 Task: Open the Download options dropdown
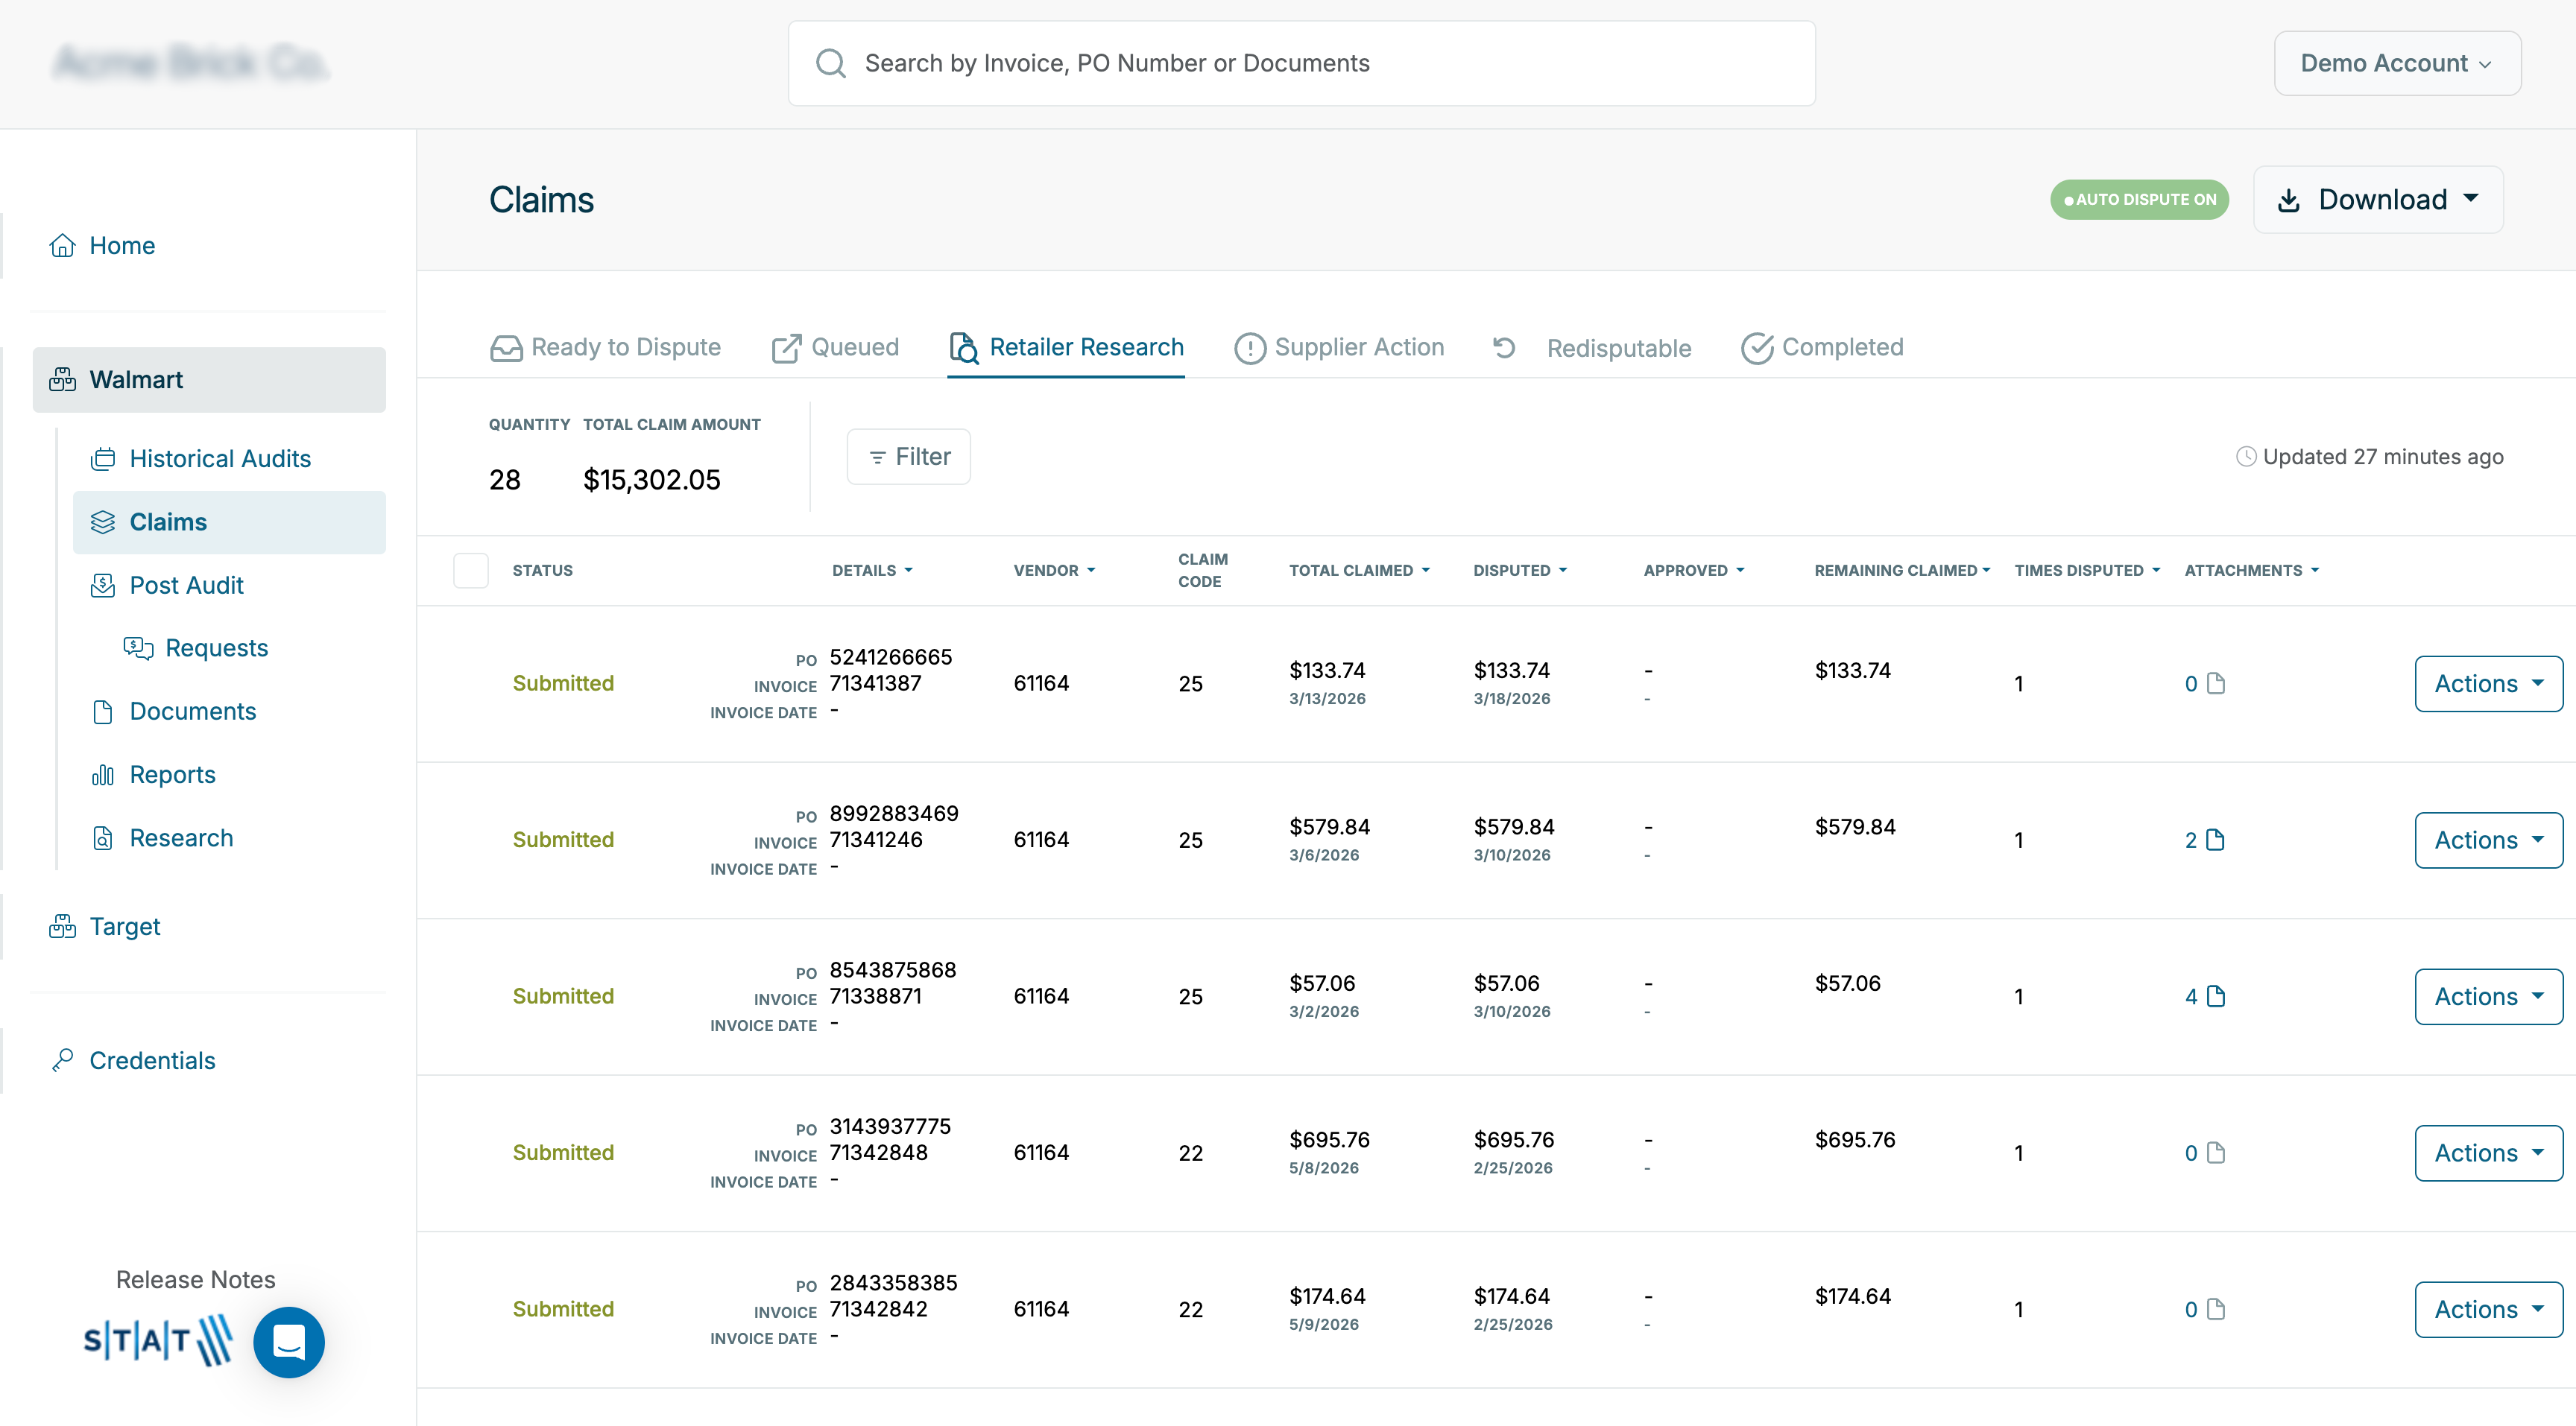(x=2378, y=199)
